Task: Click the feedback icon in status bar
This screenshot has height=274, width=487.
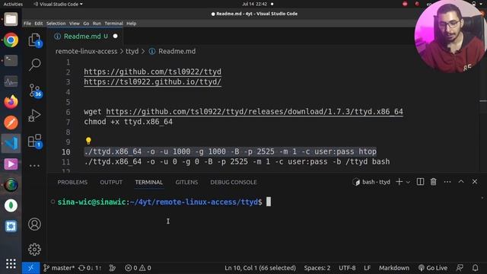Action: coord(460,268)
